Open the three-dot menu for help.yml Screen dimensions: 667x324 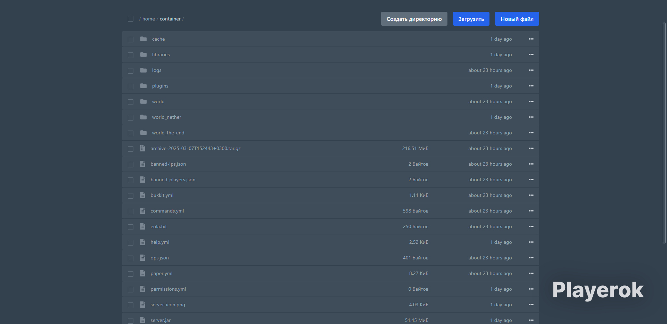coord(531,242)
